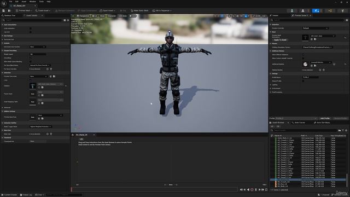The image size is (350, 197).
Task: Open Asset Browser view options gear
Action: point(346,130)
